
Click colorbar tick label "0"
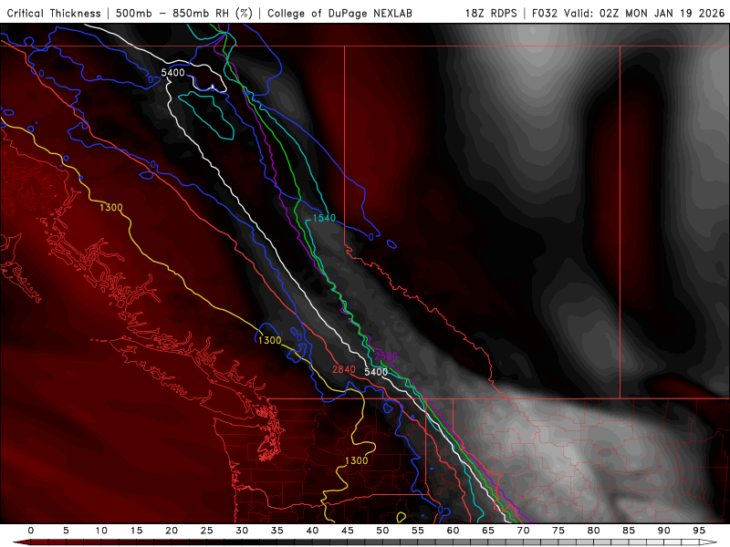pos(31,531)
